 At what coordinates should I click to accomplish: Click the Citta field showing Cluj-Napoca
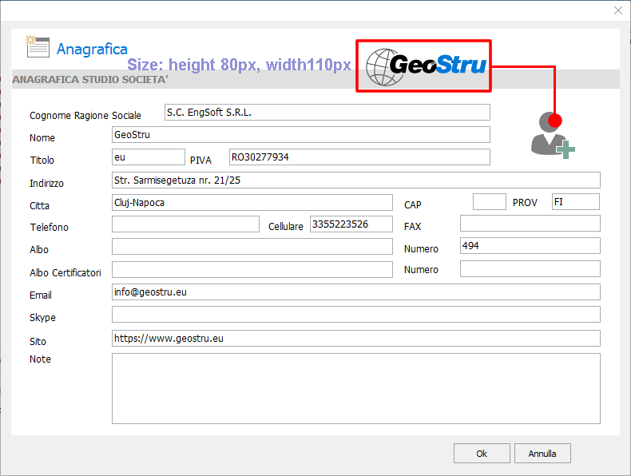[x=252, y=202]
